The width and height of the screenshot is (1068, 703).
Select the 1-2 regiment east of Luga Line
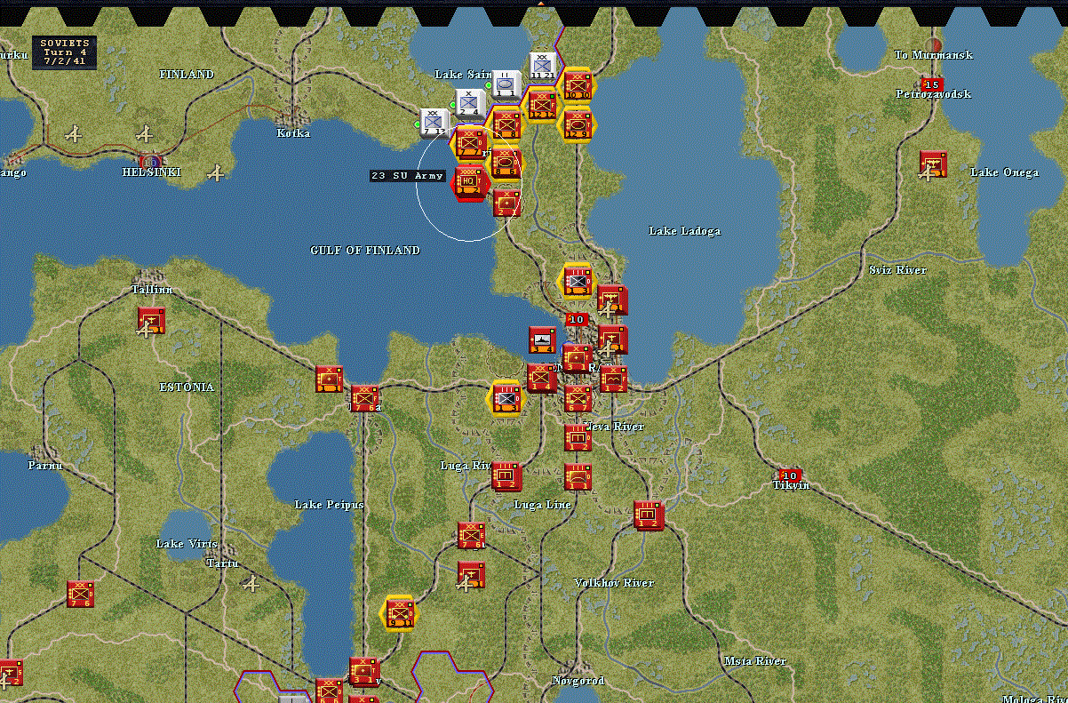[649, 514]
